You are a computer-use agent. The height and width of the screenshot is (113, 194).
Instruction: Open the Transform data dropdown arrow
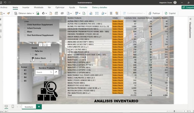pos(79,13)
